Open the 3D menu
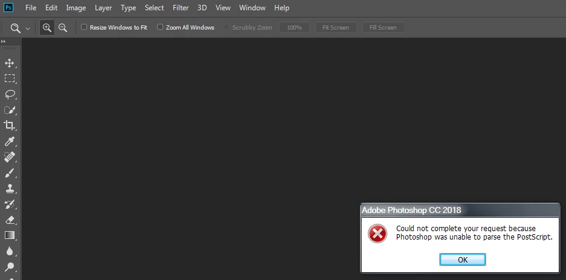Screen dimensions: 566x280 [x=202, y=8]
